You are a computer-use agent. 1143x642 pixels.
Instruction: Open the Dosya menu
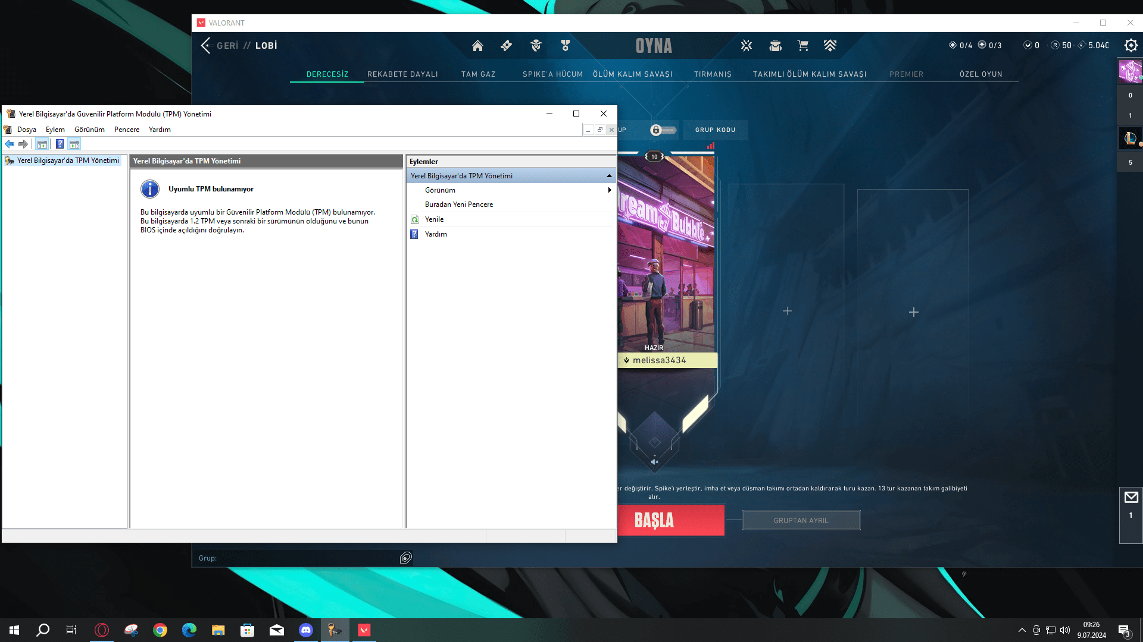pos(26,130)
